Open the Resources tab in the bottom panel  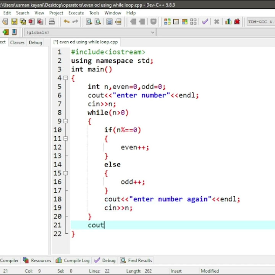tap(37, 260)
